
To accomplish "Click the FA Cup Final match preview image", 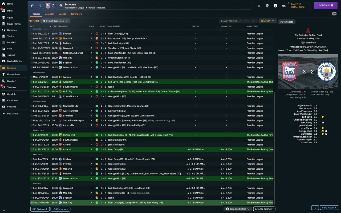I will point(308,72).
